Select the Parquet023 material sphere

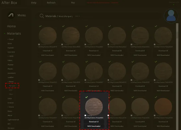click(x=140, y=36)
